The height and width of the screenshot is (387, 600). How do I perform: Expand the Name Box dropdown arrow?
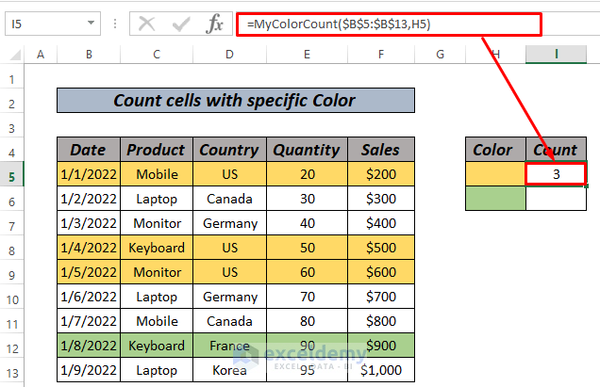point(91,24)
